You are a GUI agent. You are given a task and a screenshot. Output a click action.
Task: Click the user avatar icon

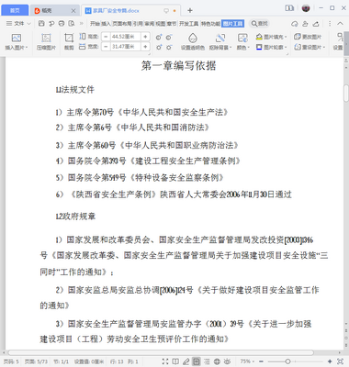pyautogui.click(x=306, y=8)
